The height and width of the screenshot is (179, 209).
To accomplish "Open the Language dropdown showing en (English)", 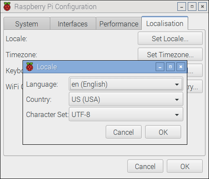I will coord(126,84).
